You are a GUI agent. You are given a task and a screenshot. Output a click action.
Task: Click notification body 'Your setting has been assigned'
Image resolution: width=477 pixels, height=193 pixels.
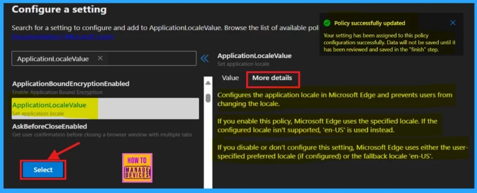tap(389, 42)
